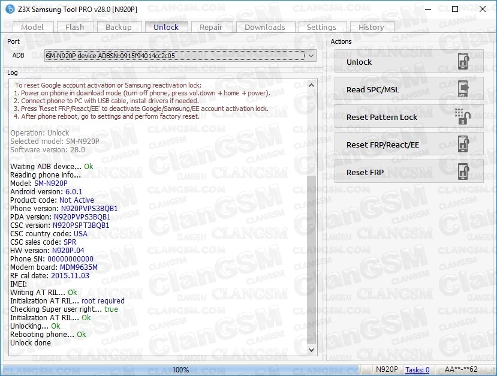
Task: Click 'Checking Super user right... true' line
Action: tap(64, 309)
